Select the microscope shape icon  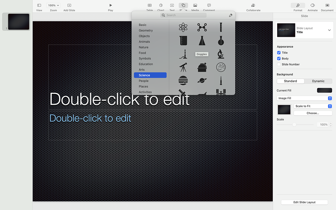[221, 54]
